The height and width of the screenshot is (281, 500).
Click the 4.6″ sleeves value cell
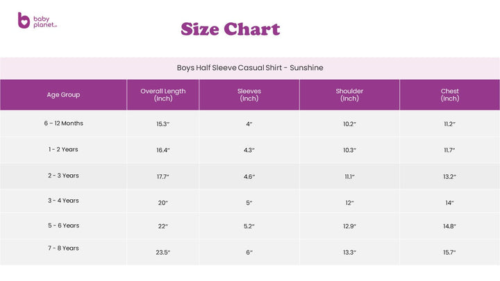pos(249,177)
